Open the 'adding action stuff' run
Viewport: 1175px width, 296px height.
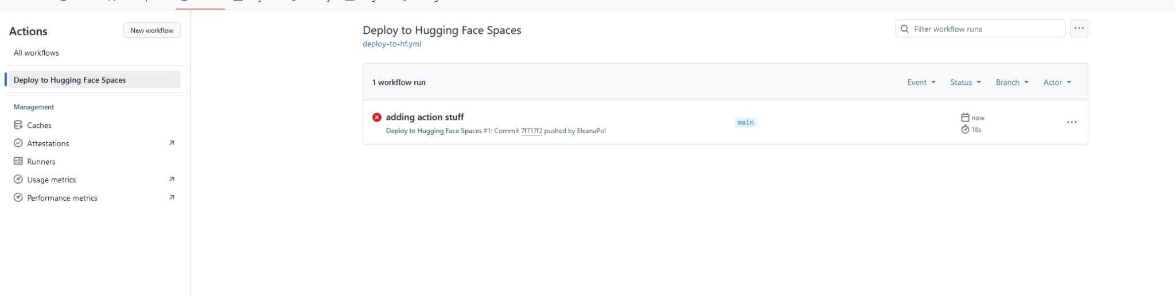425,117
